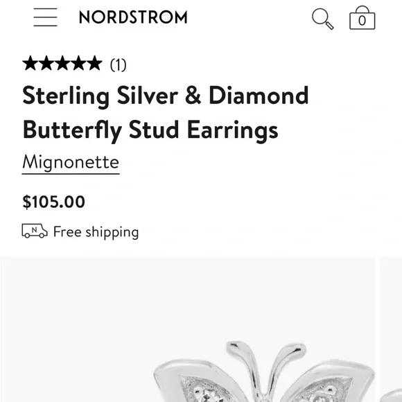Show the next product photo at right edge

pos(391,329)
